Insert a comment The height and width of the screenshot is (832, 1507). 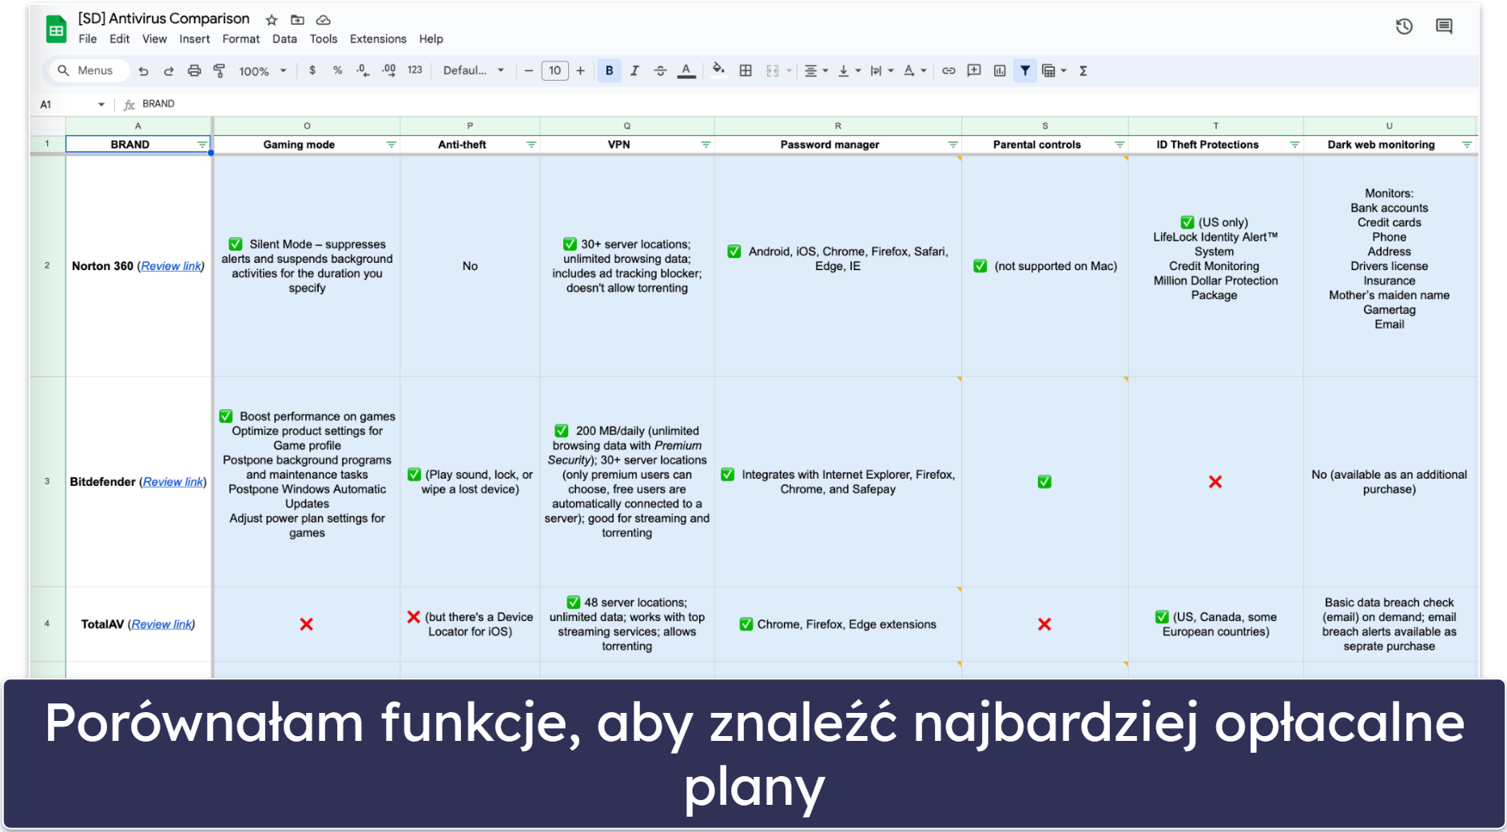pyautogui.click(x=974, y=70)
